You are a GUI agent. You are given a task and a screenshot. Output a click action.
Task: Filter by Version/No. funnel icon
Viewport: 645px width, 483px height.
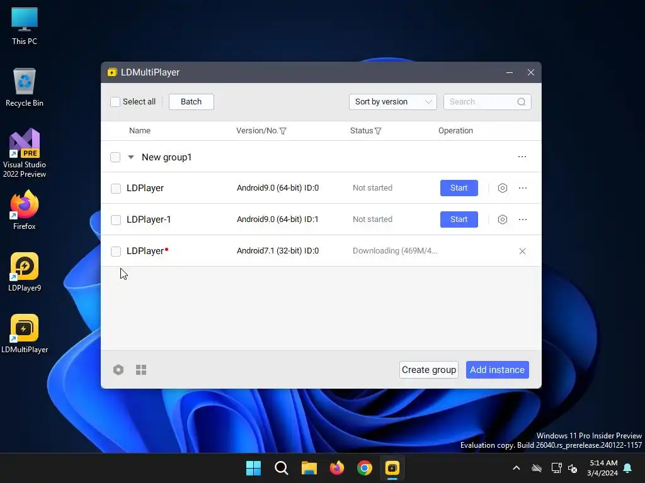[x=283, y=131]
